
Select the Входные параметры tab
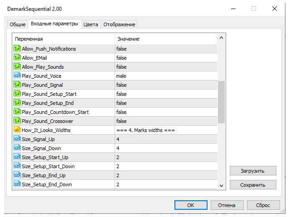(54, 24)
